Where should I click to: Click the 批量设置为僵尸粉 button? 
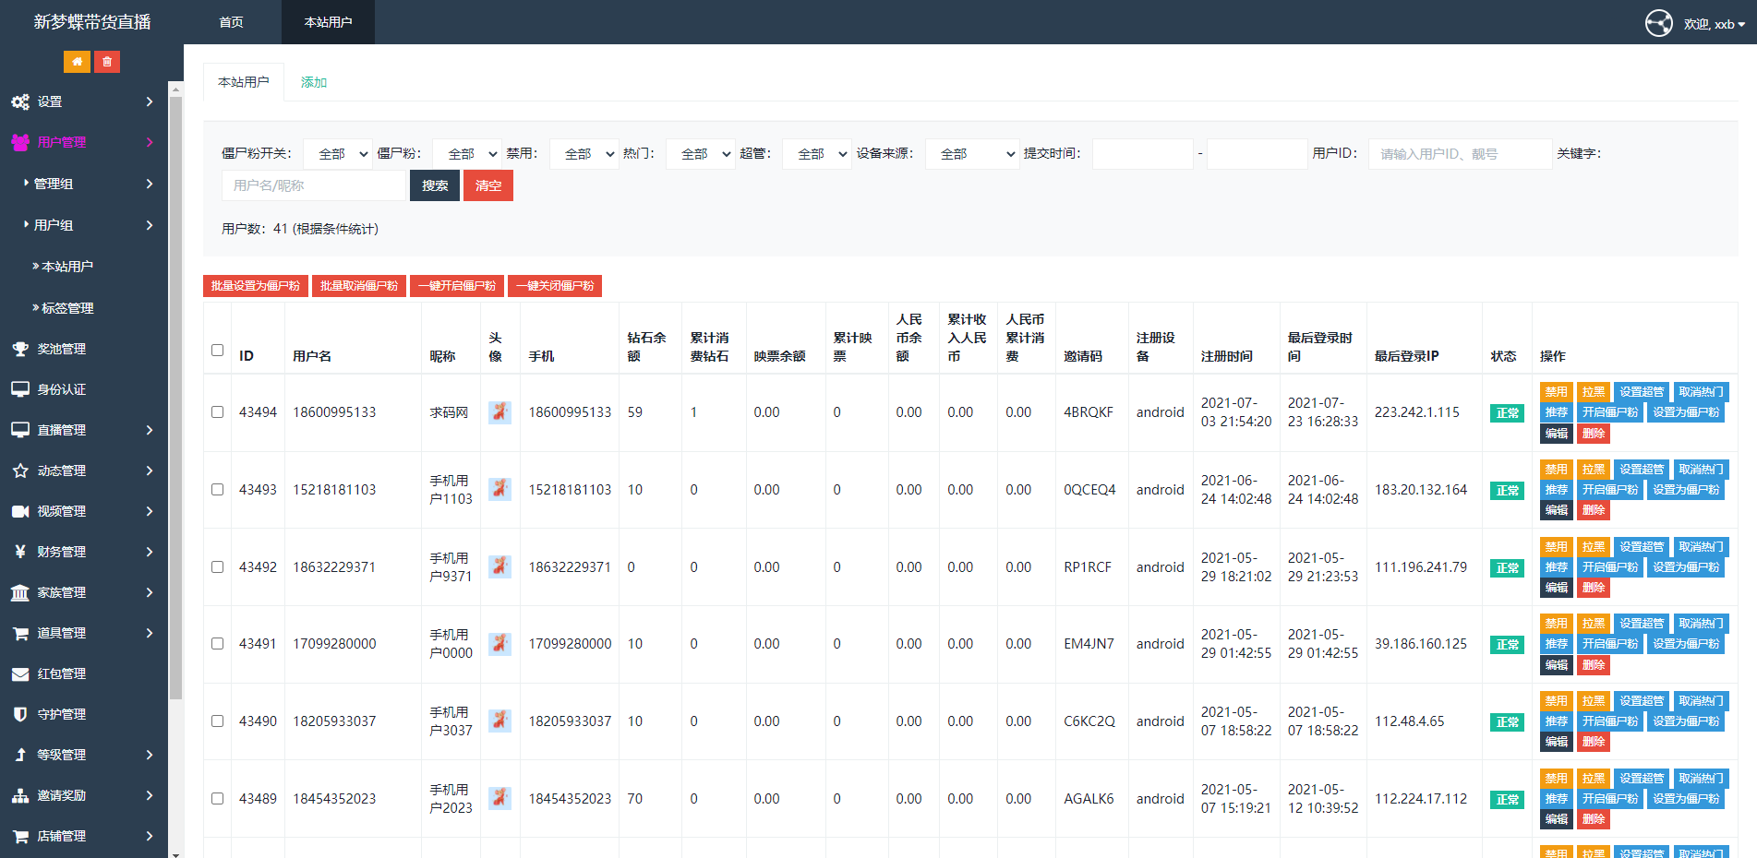click(255, 286)
